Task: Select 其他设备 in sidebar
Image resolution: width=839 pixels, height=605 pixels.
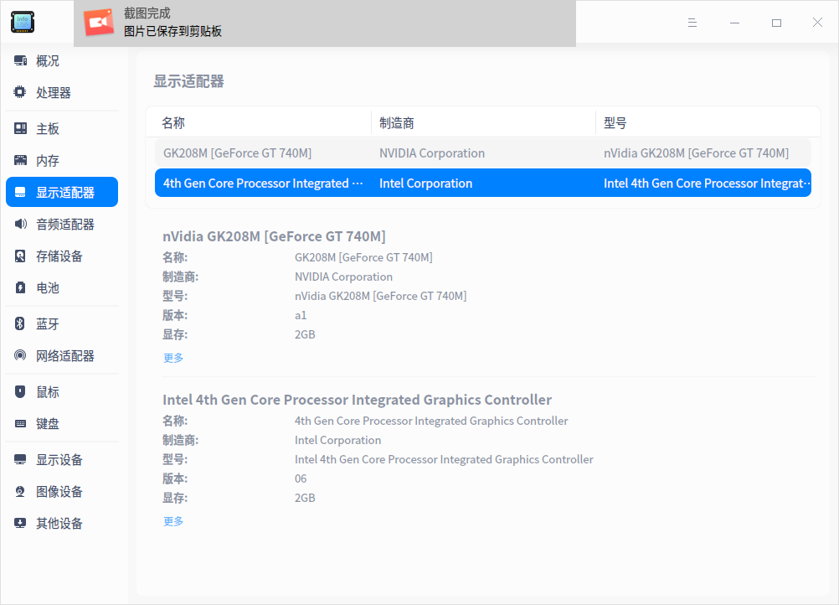Action: (x=62, y=523)
